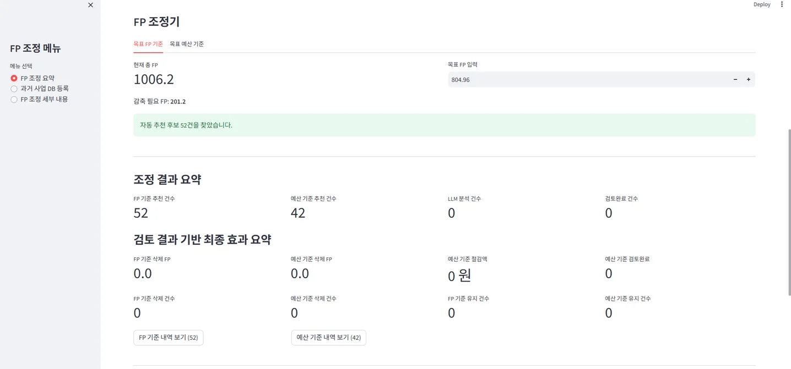Switch to the 목표 FP 기준 tab
This screenshot has width=791, height=369.
(x=148, y=44)
